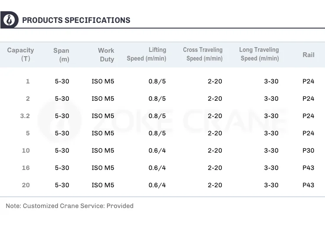Click the Long Traveling Speed header
The width and height of the screenshot is (325, 237).
click(259, 54)
